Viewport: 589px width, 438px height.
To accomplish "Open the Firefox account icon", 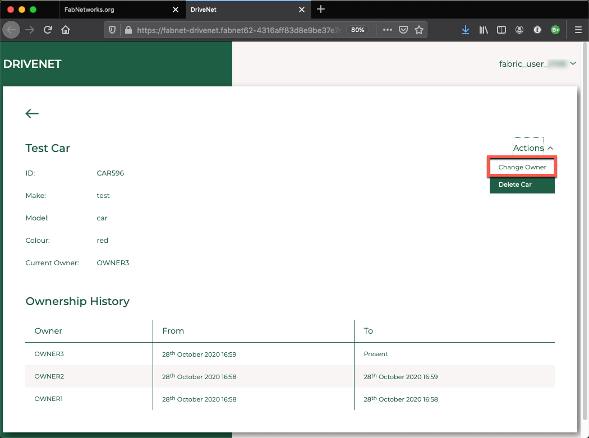I will click(x=519, y=30).
